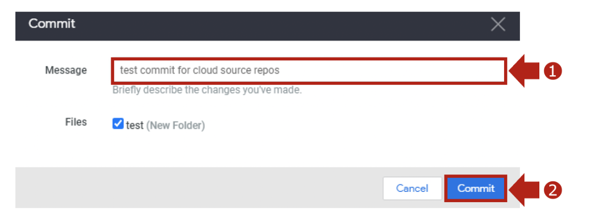
Task: Click the 'Message' field label
Action: 66,70
